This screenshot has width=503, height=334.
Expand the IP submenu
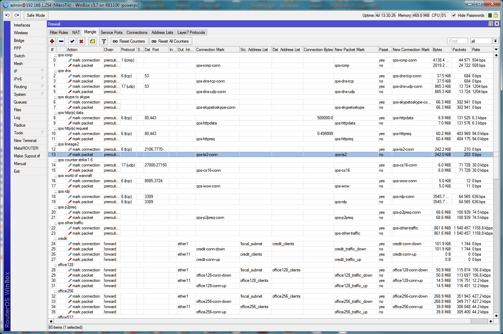pos(29,71)
